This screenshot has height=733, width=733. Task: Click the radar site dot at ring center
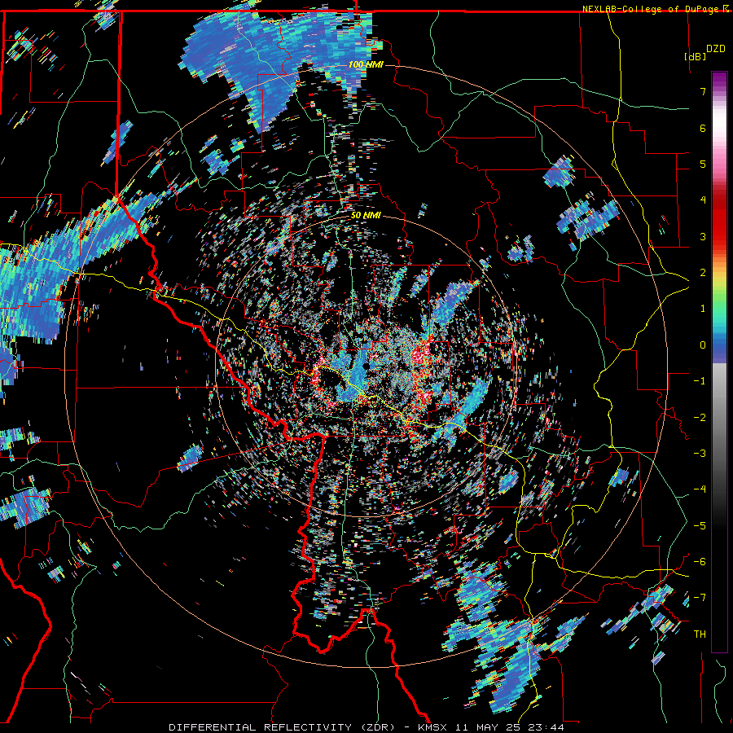point(366,367)
